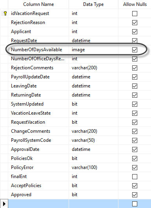Toggle Allow Nulls for VacationLeaveState
The width and height of the screenshot is (151, 208).
coord(135,113)
